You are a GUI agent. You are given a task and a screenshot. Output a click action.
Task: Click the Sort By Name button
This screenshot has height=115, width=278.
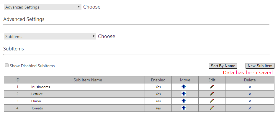[x=223, y=66]
